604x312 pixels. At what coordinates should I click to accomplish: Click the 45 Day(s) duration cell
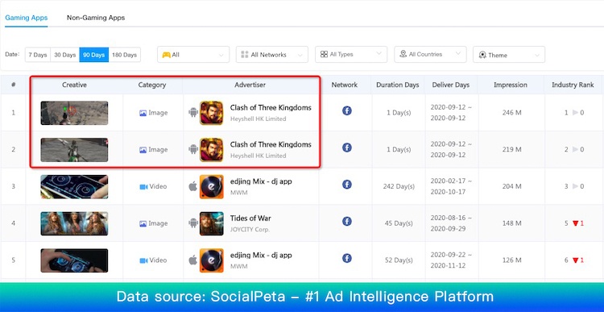click(x=399, y=223)
